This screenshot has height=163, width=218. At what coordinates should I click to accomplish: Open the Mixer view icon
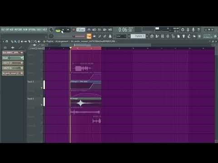168,36
